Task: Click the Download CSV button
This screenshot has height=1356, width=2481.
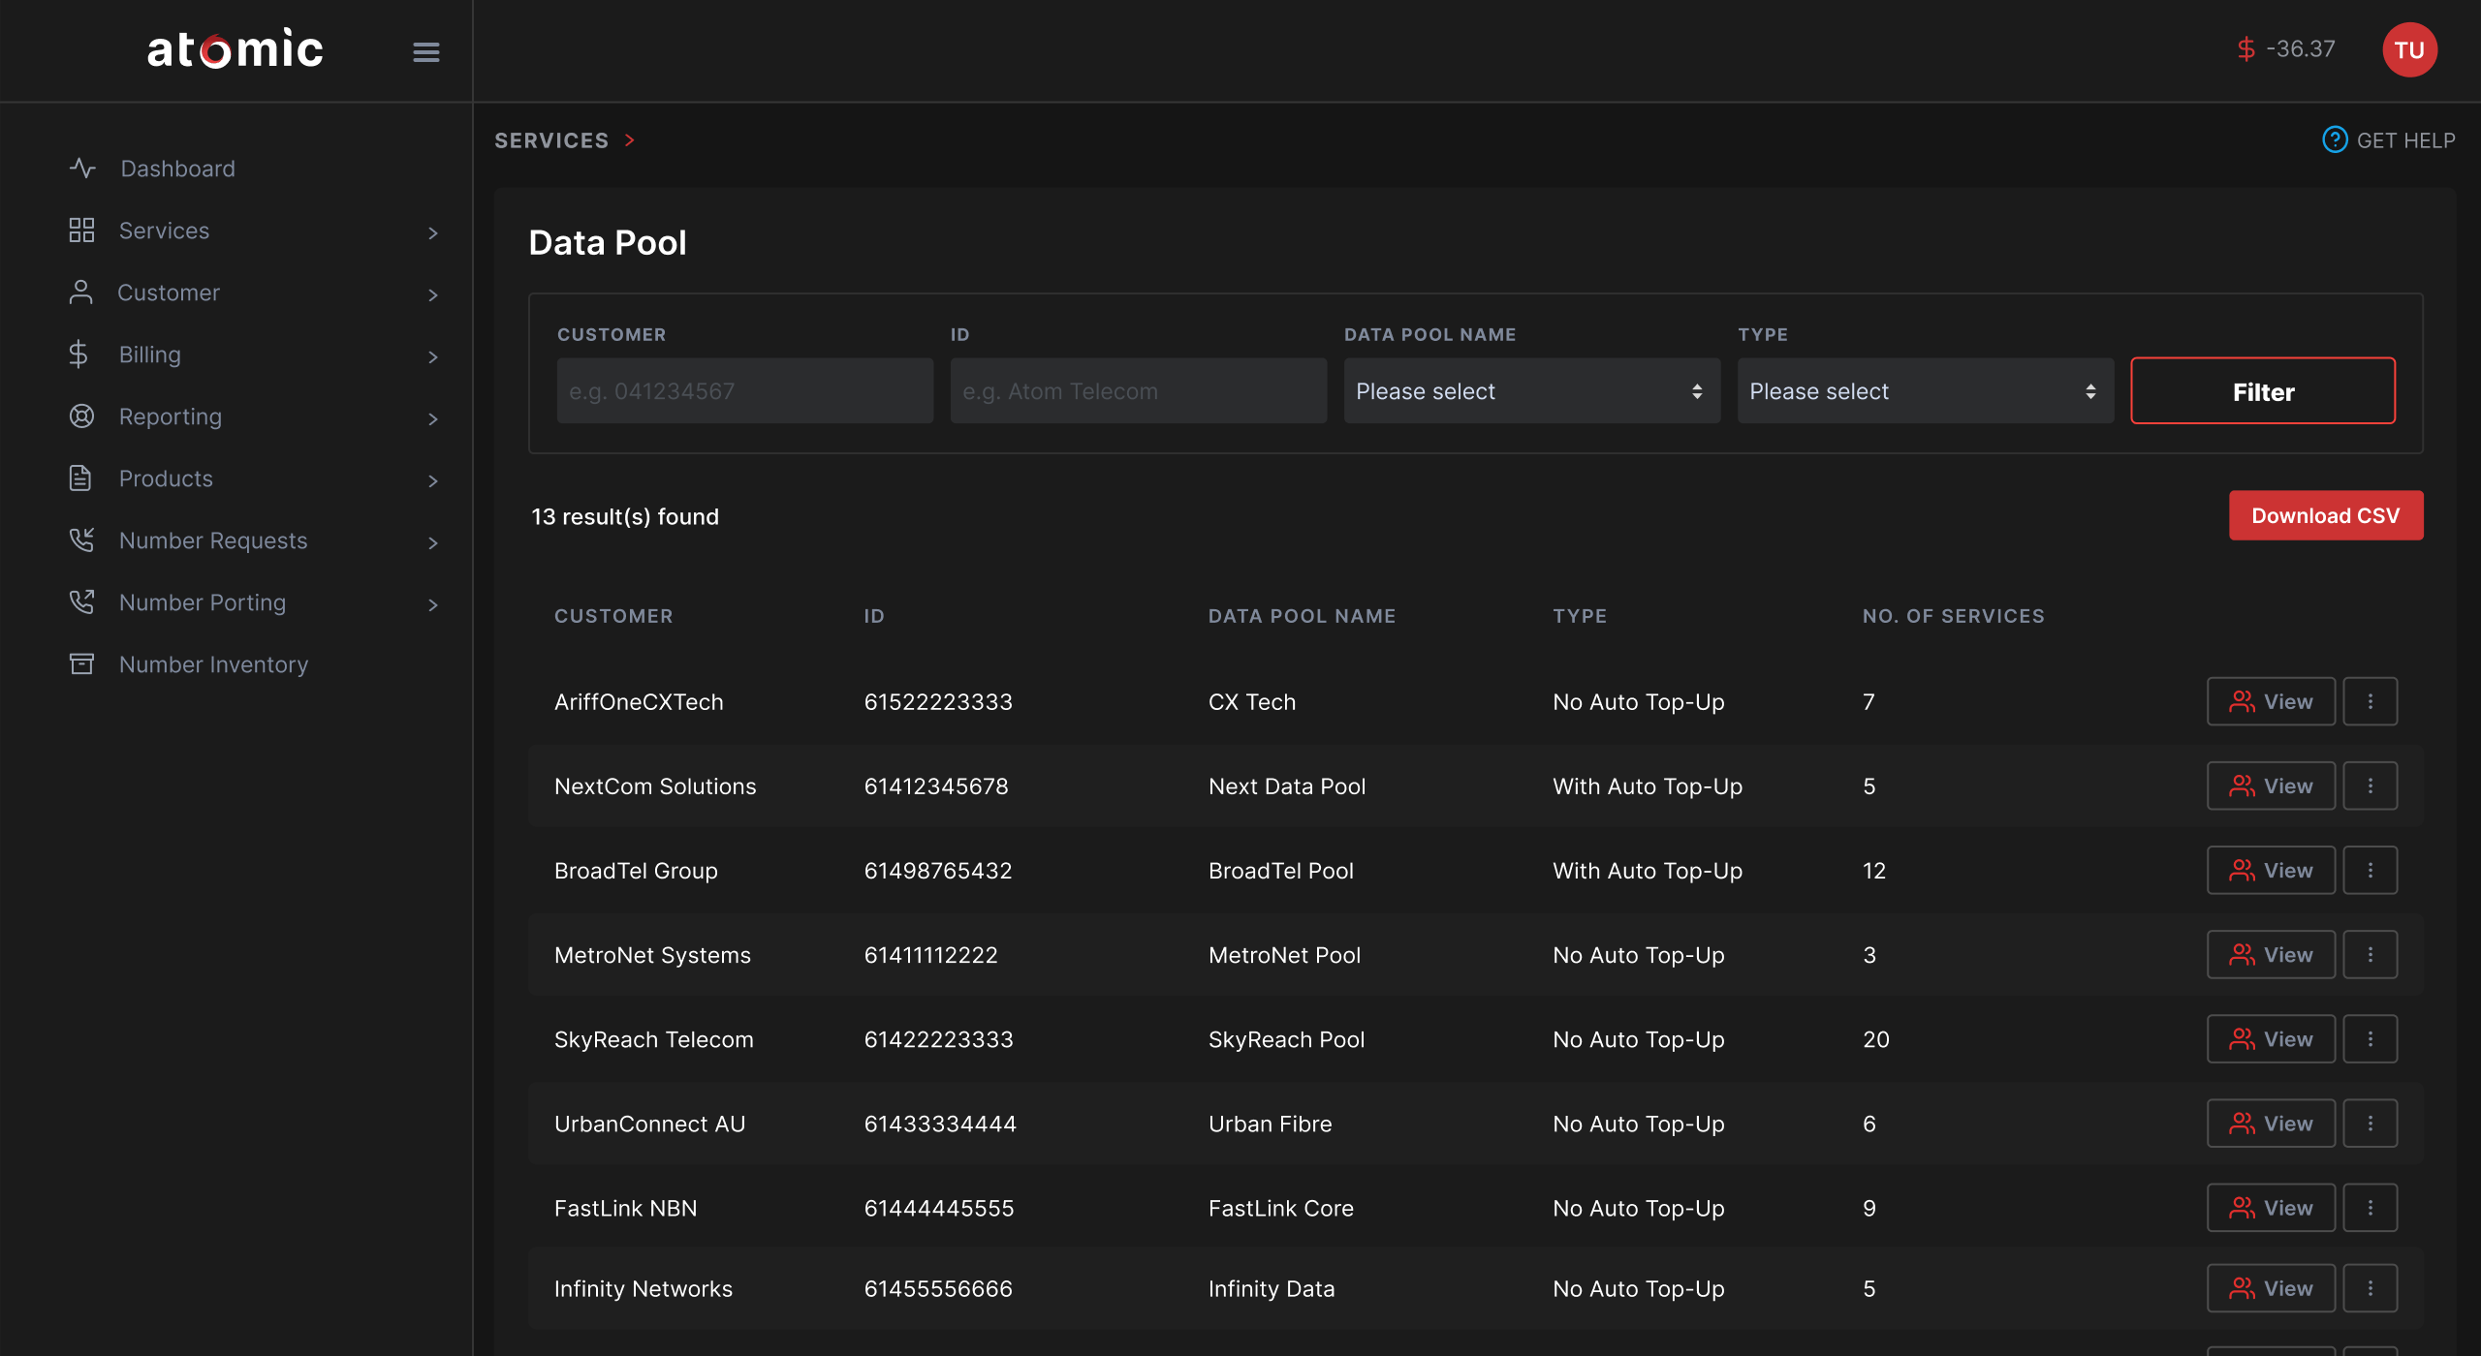Action: [x=2325, y=515]
